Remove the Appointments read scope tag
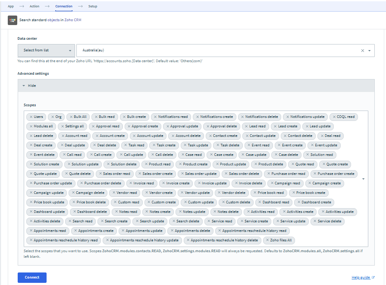Screen dimensions: 386x285 pyautogui.click(x=31, y=231)
